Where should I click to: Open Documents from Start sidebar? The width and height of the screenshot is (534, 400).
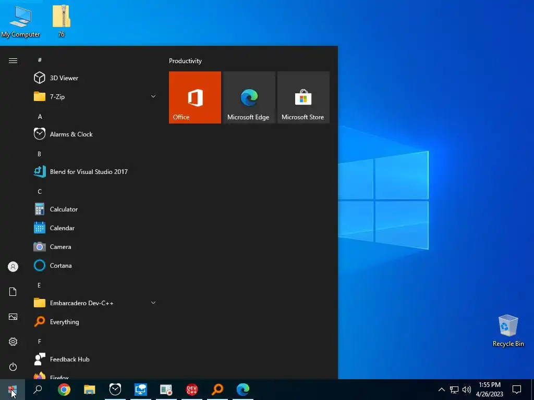pyautogui.click(x=13, y=292)
